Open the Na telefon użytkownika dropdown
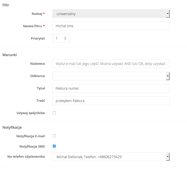 tap(111, 157)
